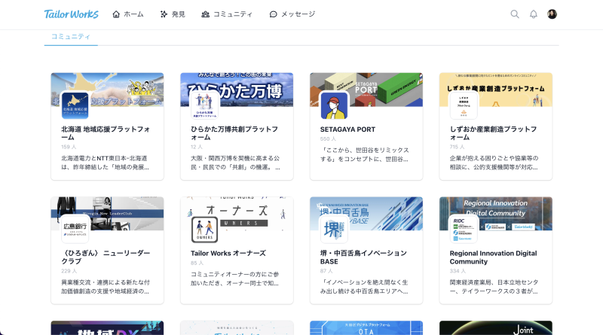Click description starting 北海道電力とNTT東日本
Screen dimensions: 603x335
tap(105, 163)
